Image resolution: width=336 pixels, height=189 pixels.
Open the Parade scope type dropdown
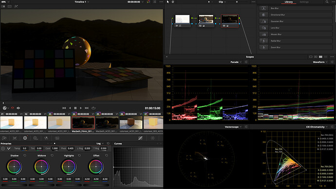click(236, 62)
